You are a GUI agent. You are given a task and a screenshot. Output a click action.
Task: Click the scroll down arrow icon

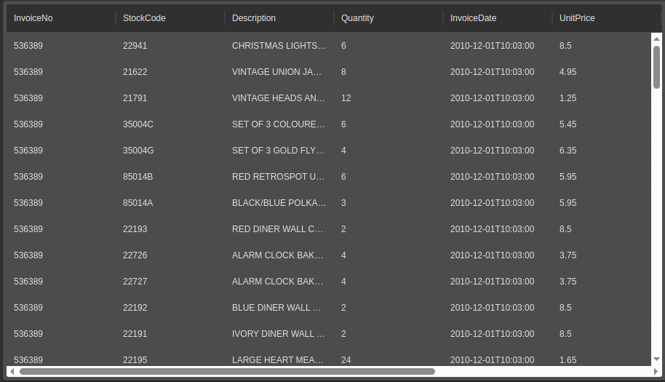(x=656, y=359)
